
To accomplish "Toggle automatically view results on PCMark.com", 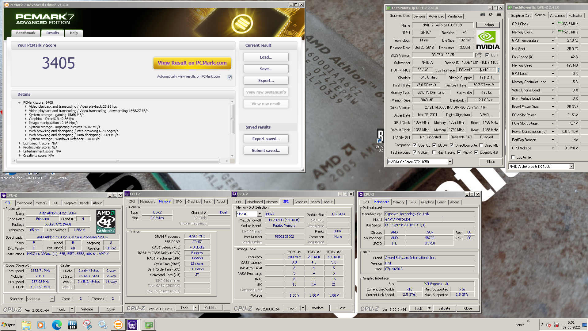I will click(x=230, y=77).
